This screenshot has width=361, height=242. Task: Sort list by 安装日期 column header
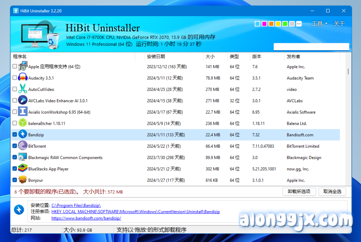point(156,57)
